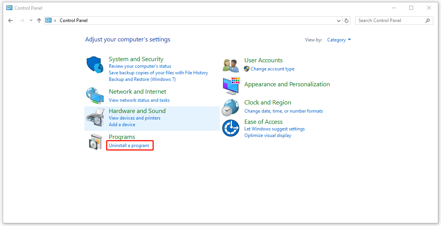Click View devices and printers
Image resolution: width=441 pixels, height=226 pixels.
coord(134,118)
